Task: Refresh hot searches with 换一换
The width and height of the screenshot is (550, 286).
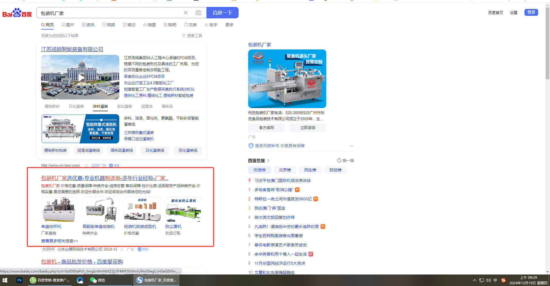Action: [346, 160]
